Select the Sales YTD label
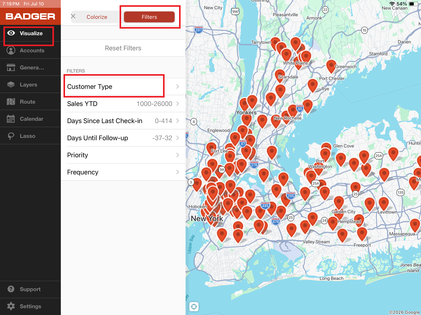Screen dimensions: 421x315 (82, 104)
